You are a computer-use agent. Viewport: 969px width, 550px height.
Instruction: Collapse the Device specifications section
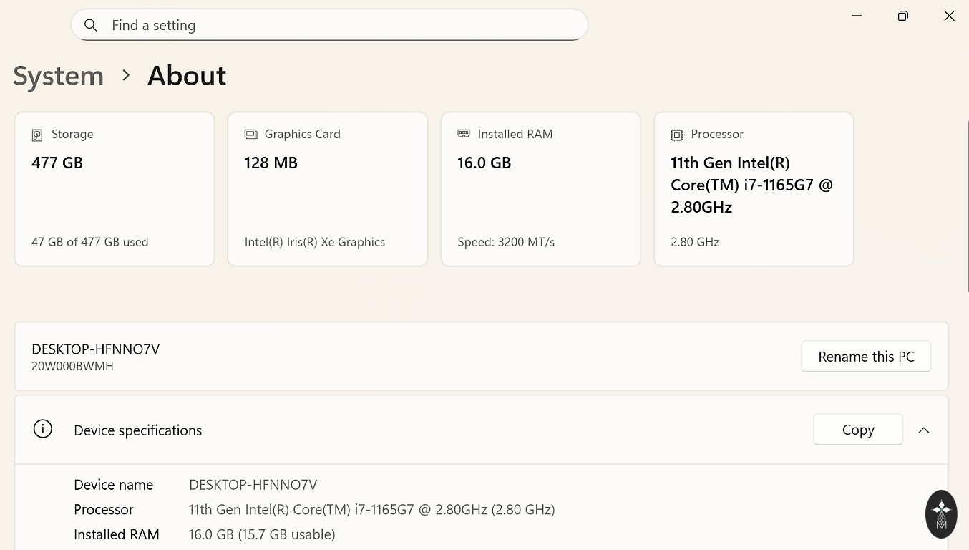924,430
